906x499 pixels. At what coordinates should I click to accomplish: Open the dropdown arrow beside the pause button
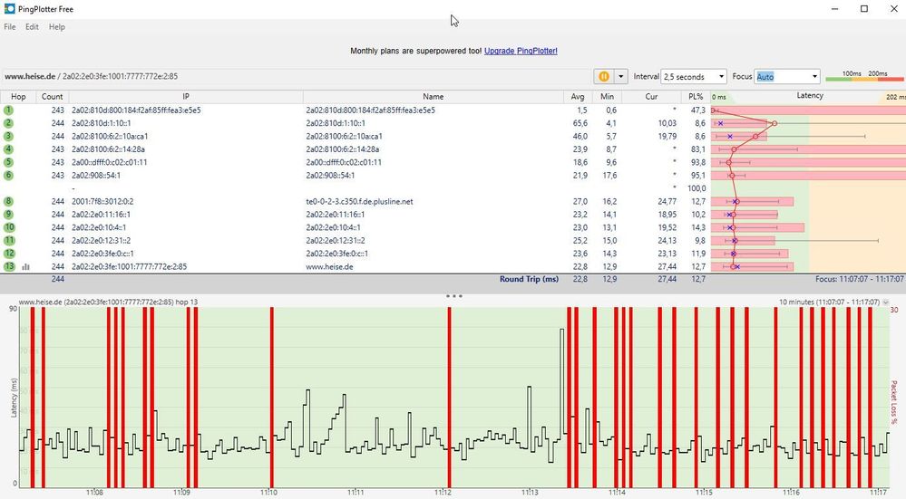(x=620, y=76)
